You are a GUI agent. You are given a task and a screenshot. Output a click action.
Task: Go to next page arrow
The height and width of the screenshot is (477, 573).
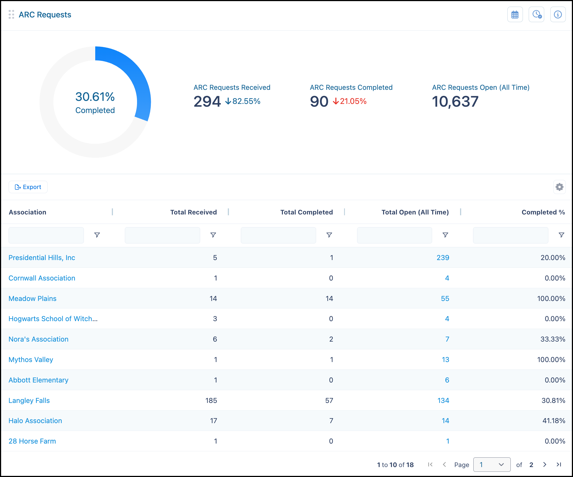point(544,465)
